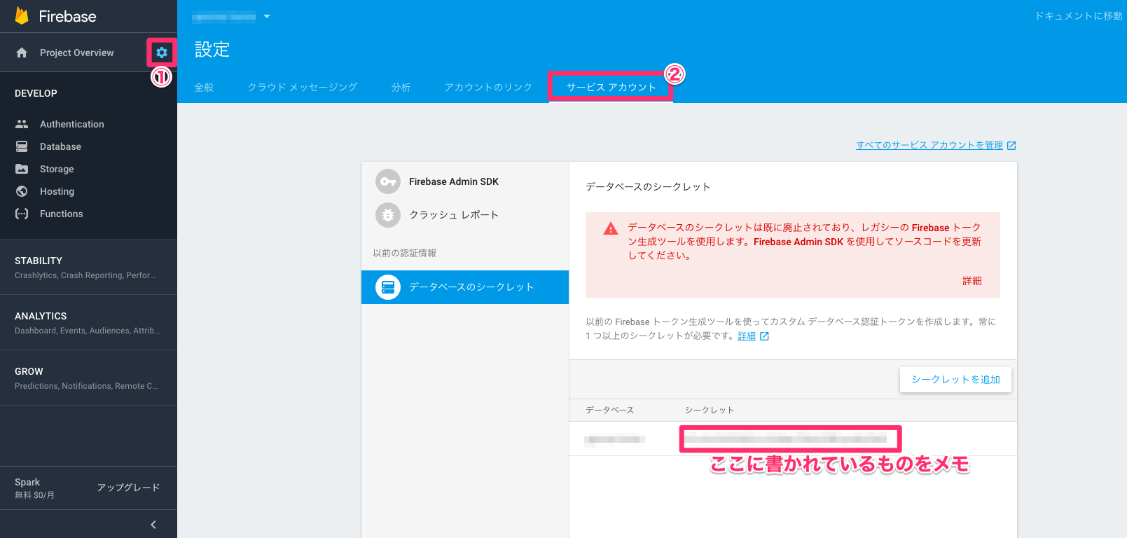The height and width of the screenshot is (538, 1127).
Task: Open Storage in the sidebar
Action: [57, 169]
